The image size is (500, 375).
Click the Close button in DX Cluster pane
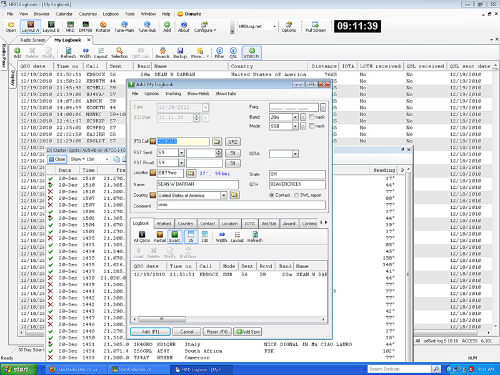tap(57, 159)
